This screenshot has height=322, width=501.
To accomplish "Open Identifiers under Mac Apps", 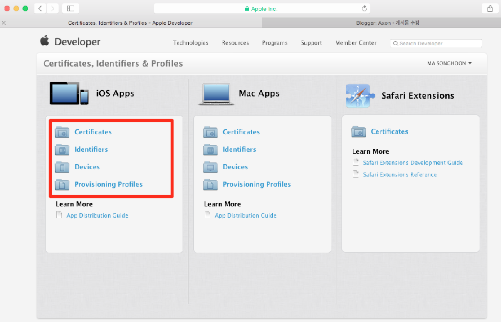I will [x=240, y=149].
